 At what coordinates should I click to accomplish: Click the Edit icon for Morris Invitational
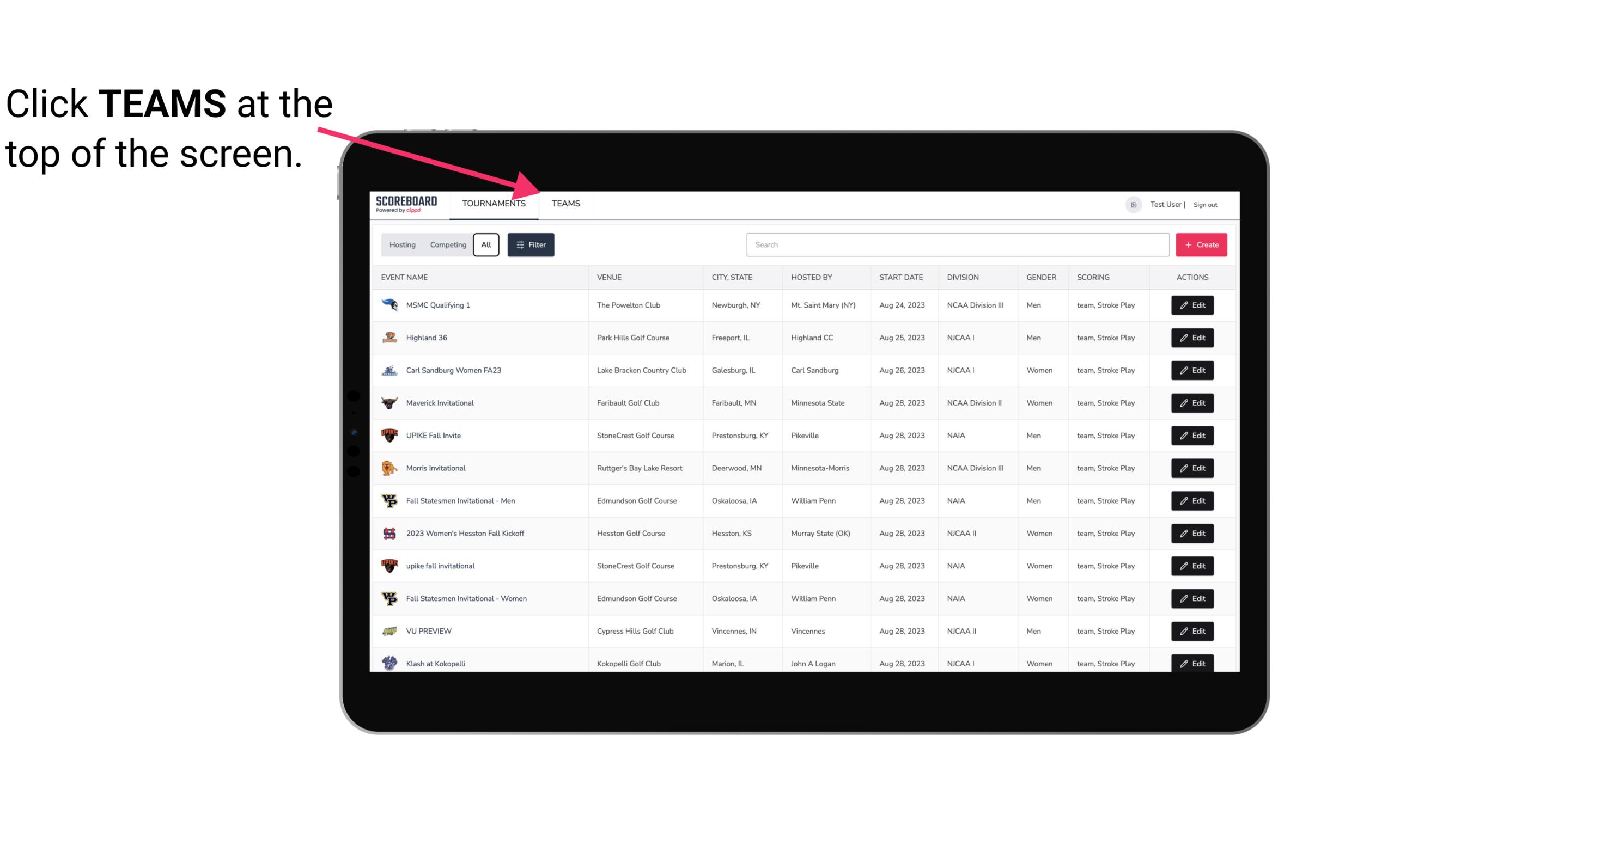point(1193,467)
